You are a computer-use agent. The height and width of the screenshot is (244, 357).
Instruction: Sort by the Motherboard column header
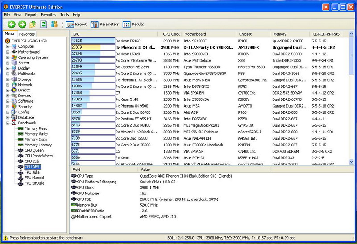[208, 34]
